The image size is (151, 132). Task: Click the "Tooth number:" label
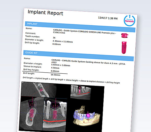tap(33, 36)
